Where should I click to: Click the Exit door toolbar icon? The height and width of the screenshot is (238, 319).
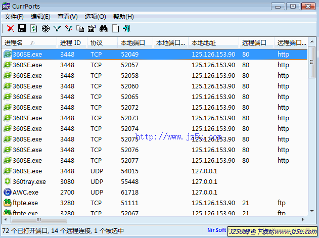tap(127, 28)
